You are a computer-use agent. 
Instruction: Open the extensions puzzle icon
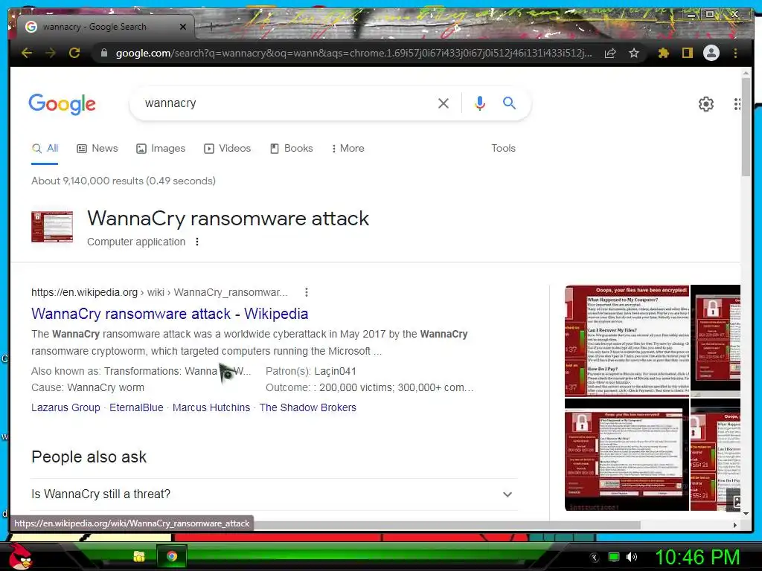pos(663,53)
